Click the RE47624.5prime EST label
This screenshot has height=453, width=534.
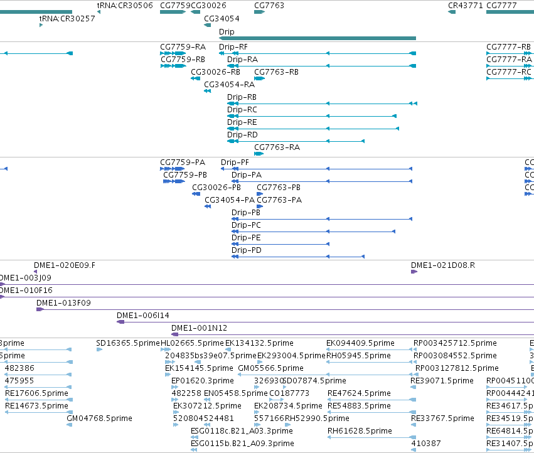360,394
